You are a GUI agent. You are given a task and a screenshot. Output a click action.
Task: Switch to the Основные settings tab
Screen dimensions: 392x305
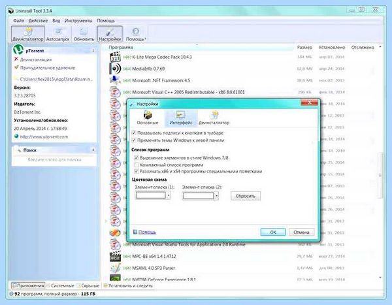click(x=148, y=118)
